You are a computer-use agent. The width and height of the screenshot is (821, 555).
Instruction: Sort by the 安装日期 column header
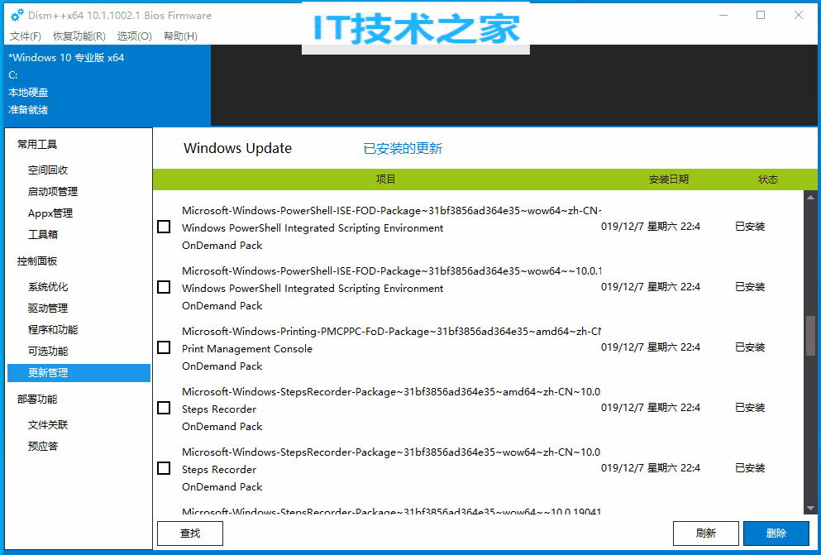669,179
